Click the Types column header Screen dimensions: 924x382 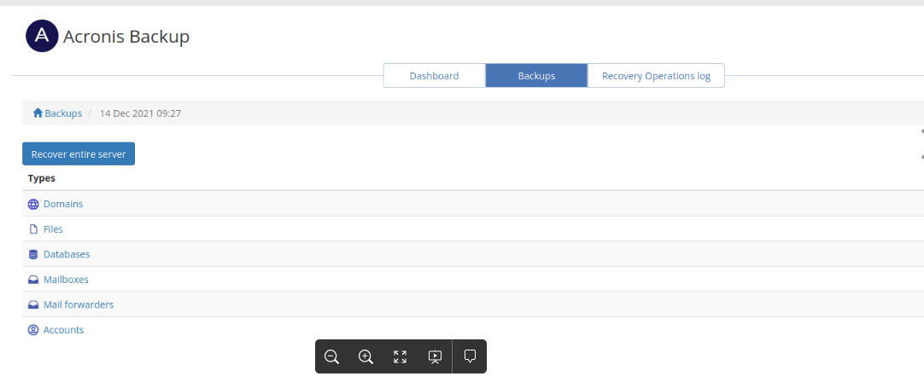pos(41,177)
